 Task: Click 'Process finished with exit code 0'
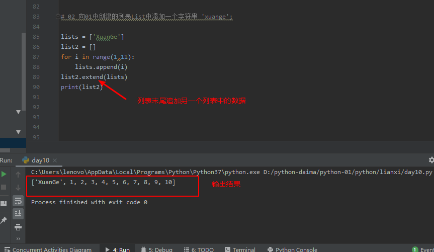(89, 202)
